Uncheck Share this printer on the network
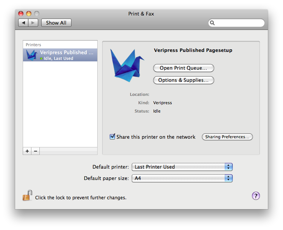This screenshot has width=283, height=230. point(112,136)
